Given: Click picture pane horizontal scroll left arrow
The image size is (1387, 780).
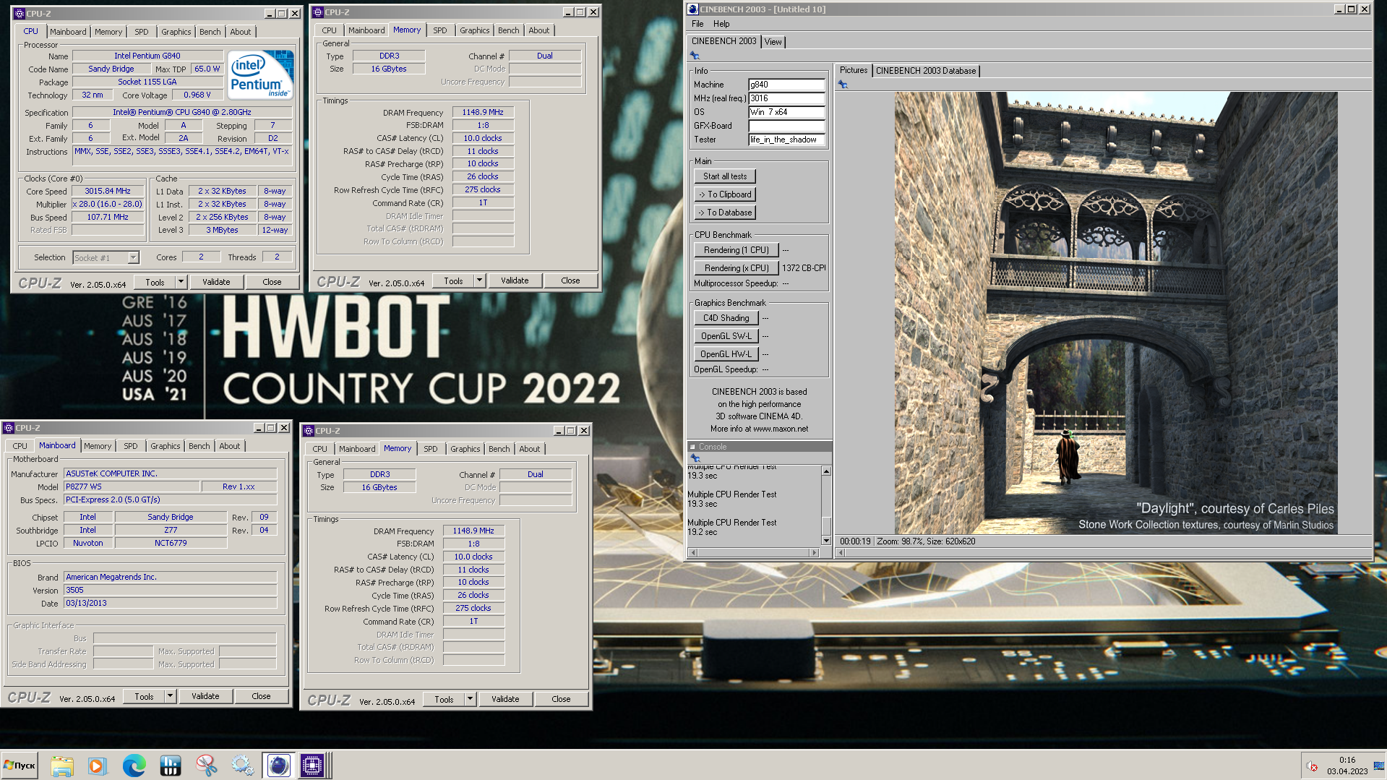Looking at the screenshot, I should 841,553.
